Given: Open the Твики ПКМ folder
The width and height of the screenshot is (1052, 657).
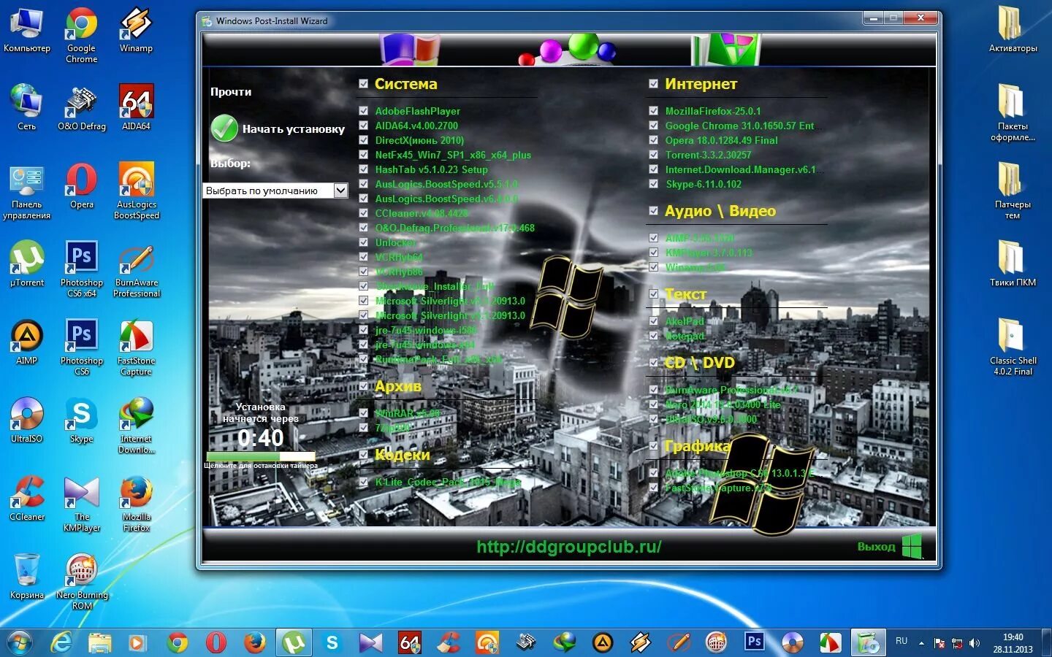Looking at the screenshot, I should (x=1013, y=264).
